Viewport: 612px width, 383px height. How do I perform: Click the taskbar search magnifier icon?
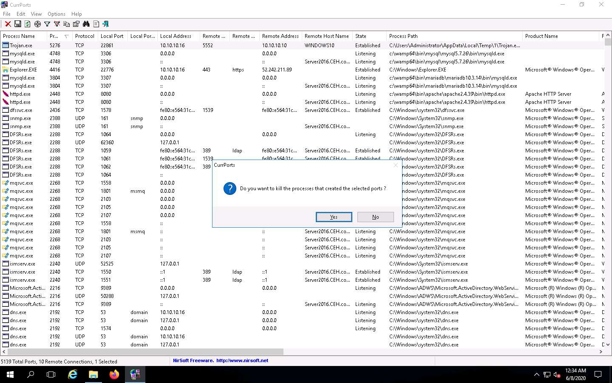tap(31, 374)
